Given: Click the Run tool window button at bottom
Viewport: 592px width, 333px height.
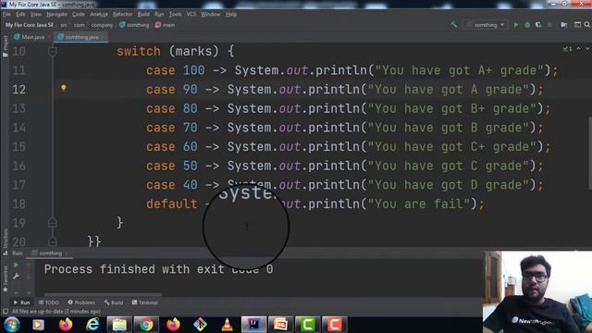Looking at the screenshot, I should (21, 302).
